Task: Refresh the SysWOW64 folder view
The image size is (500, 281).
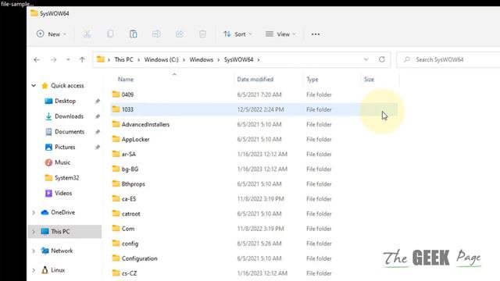Action: (x=382, y=59)
